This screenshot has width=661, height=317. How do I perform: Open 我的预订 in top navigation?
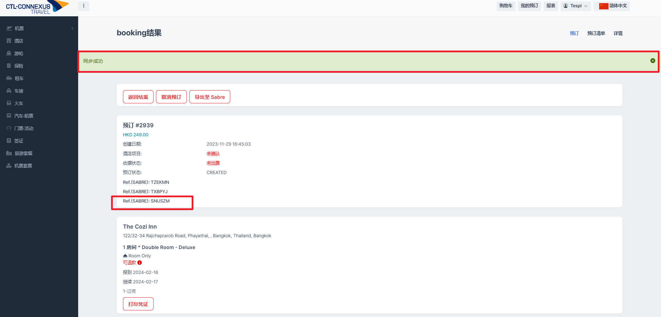pyautogui.click(x=529, y=6)
